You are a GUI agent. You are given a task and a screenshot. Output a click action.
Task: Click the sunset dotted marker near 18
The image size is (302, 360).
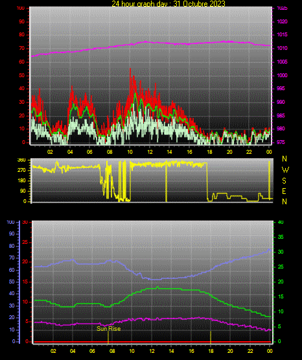(x=211, y=337)
